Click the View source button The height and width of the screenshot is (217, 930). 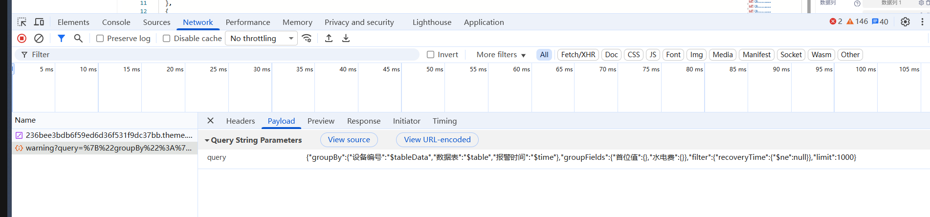349,140
